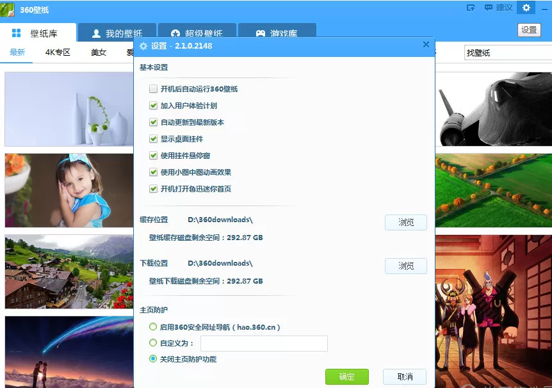Image resolution: width=552 pixels, height=388 pixels.
Task: Open the alpine village wallpaper thumbnail
Action: point(69,271)
